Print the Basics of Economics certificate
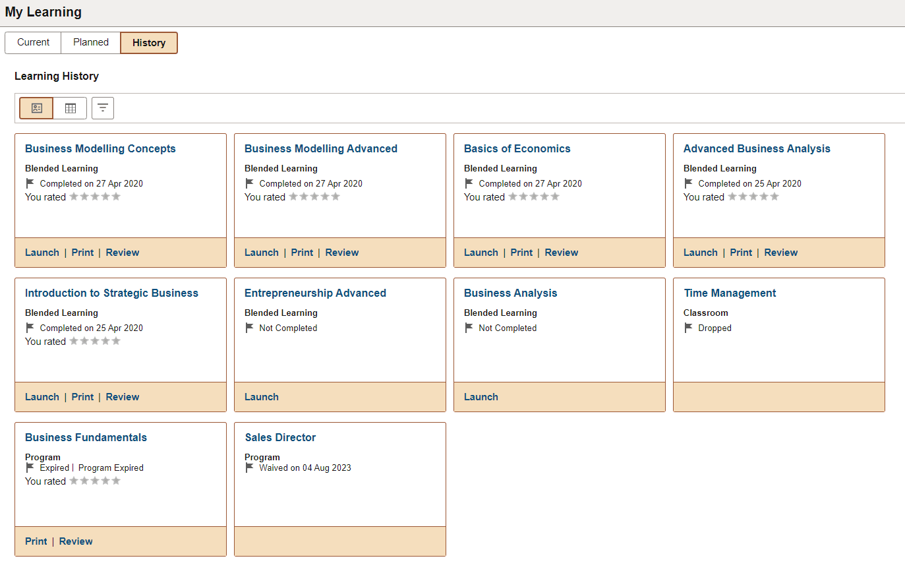This screenshot has height=577, width=905. pos(521,252)
